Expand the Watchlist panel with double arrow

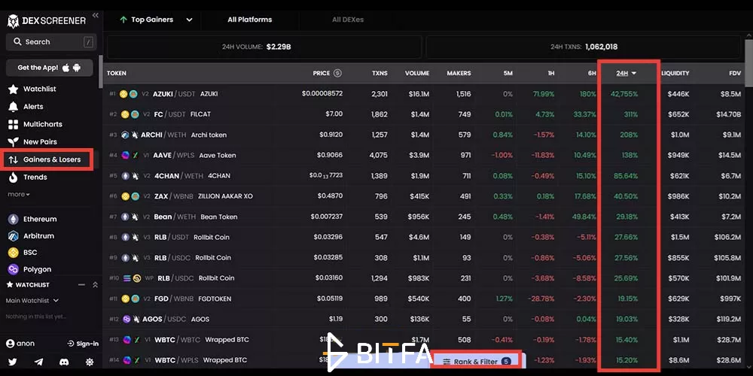pyautogui.click(x=95, y=285)
